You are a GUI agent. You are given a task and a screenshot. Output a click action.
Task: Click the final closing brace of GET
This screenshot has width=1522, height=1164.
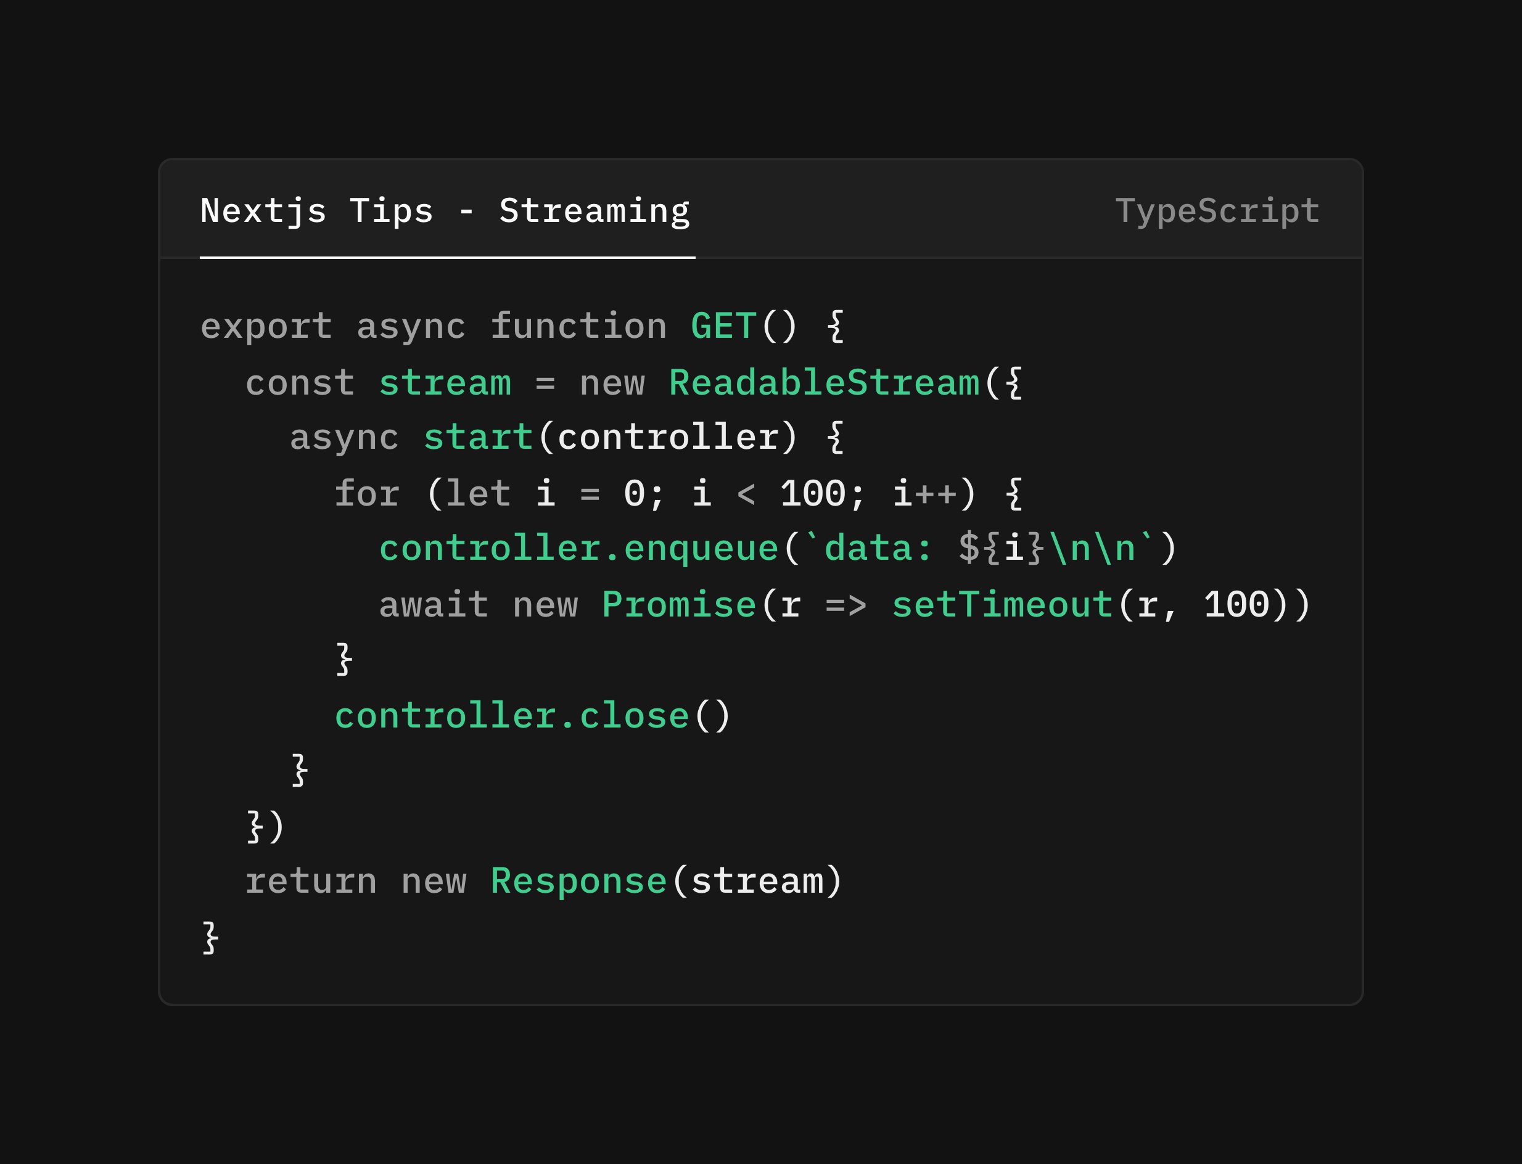click(x=211, y=938)
